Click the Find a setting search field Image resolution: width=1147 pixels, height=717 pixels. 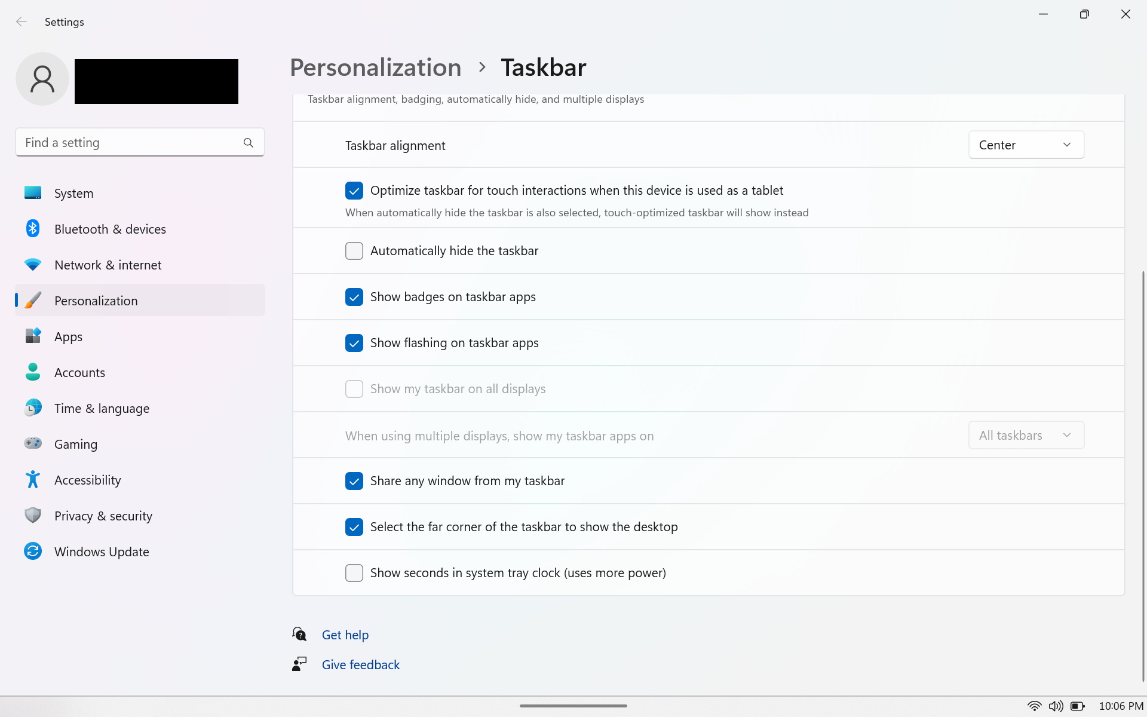128,143
